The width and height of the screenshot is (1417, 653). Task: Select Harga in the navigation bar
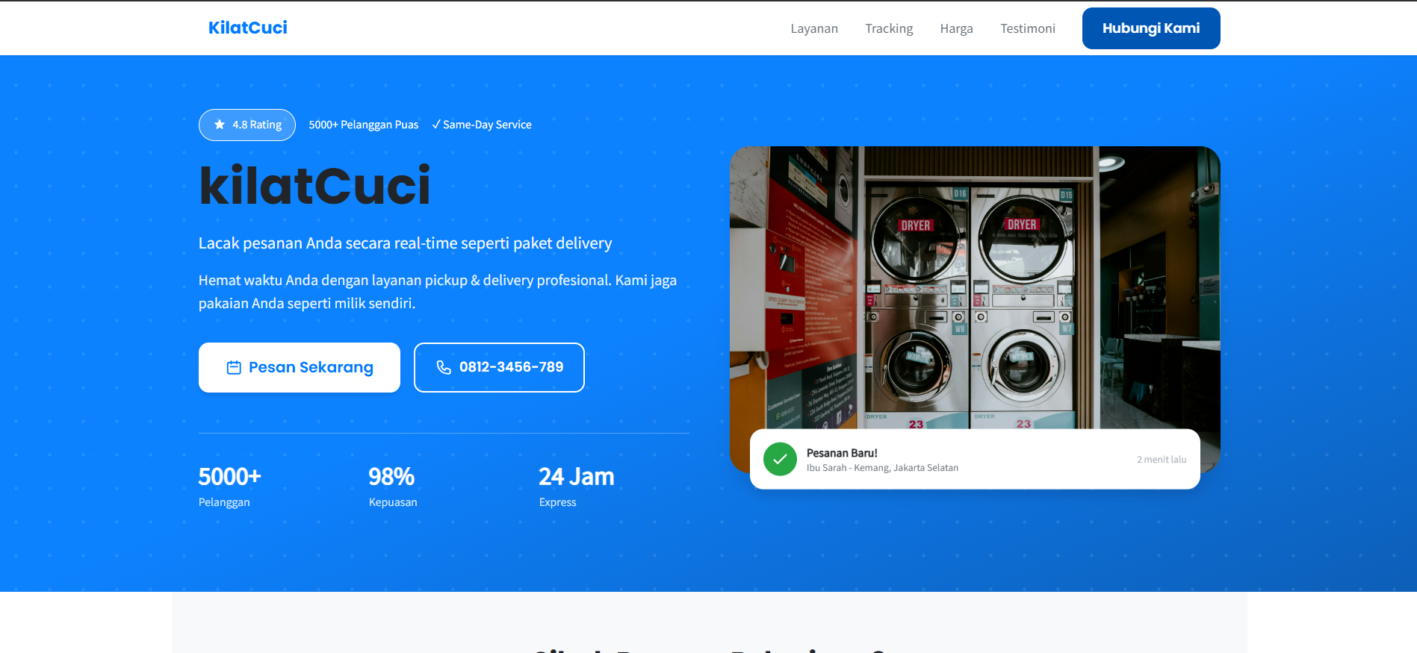click(955, 28)
